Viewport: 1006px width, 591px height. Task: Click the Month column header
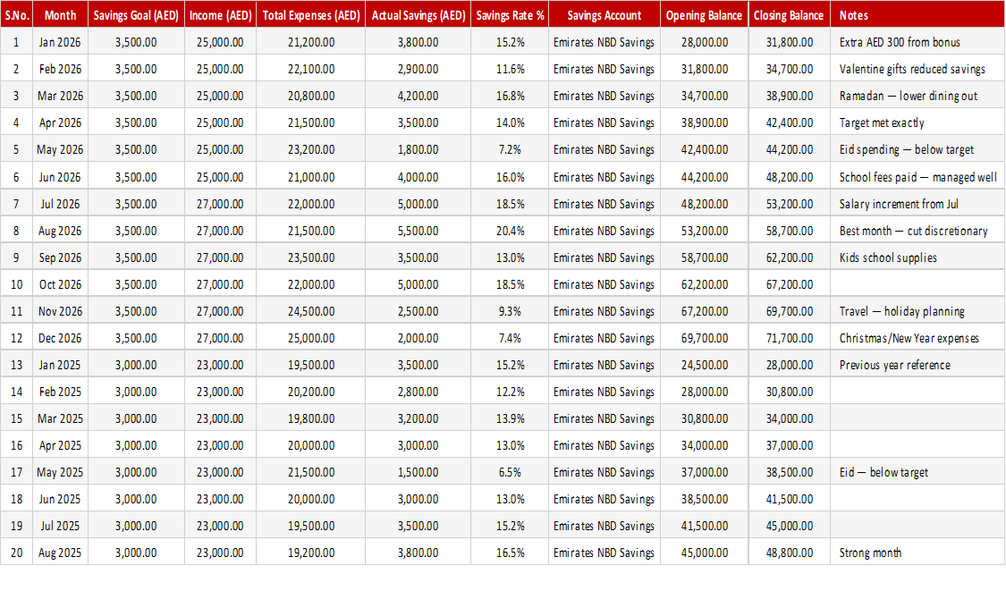(x=60, y=15)
